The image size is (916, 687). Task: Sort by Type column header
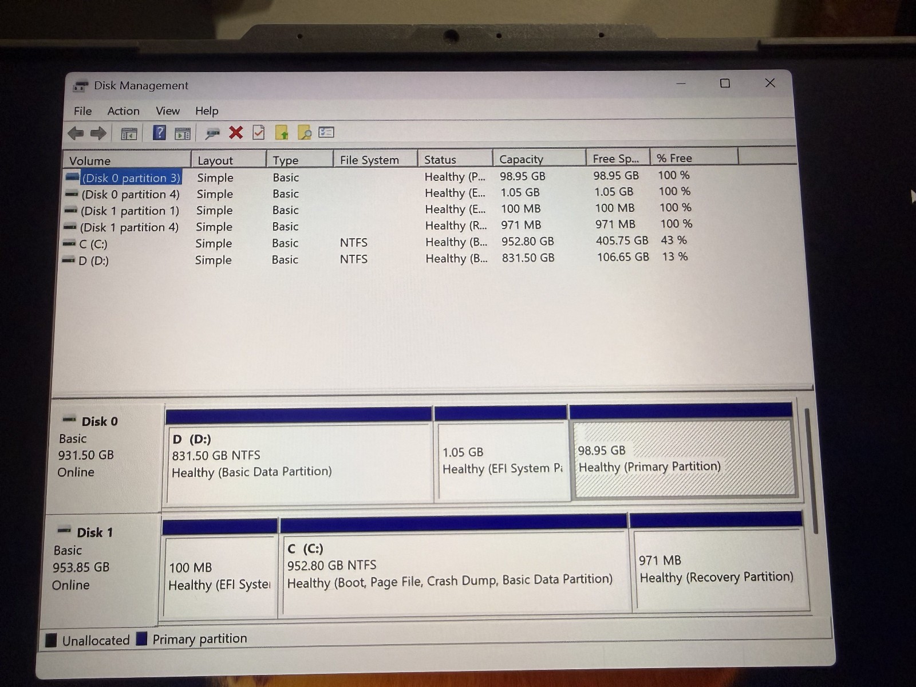[299, 160]
